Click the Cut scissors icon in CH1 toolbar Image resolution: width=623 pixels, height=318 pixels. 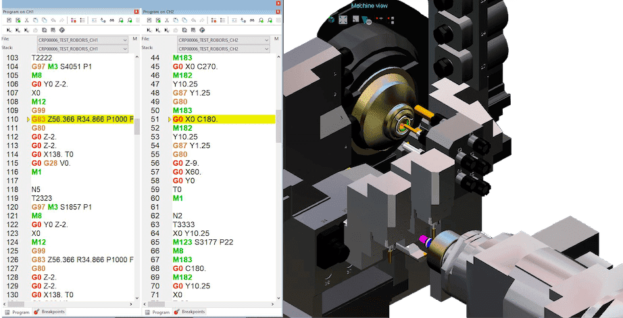coord(26,21)
